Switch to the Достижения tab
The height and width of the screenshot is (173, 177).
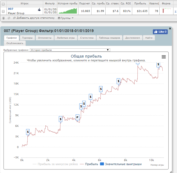pyautogui.click(x=132, y=38)
